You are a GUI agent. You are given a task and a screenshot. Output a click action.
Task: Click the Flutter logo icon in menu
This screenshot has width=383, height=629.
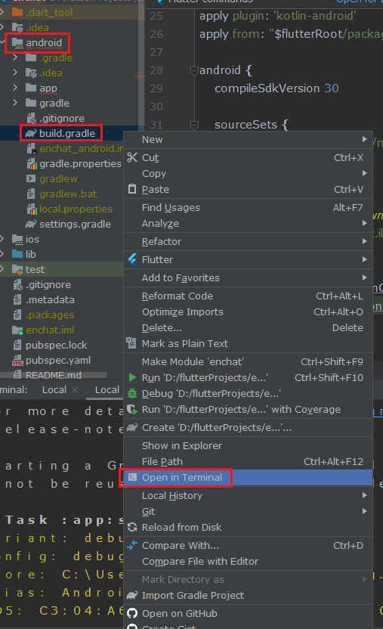point(132,259)
